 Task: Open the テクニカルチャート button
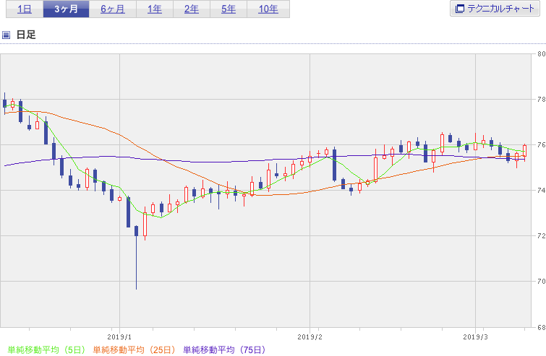click(495, 9)
